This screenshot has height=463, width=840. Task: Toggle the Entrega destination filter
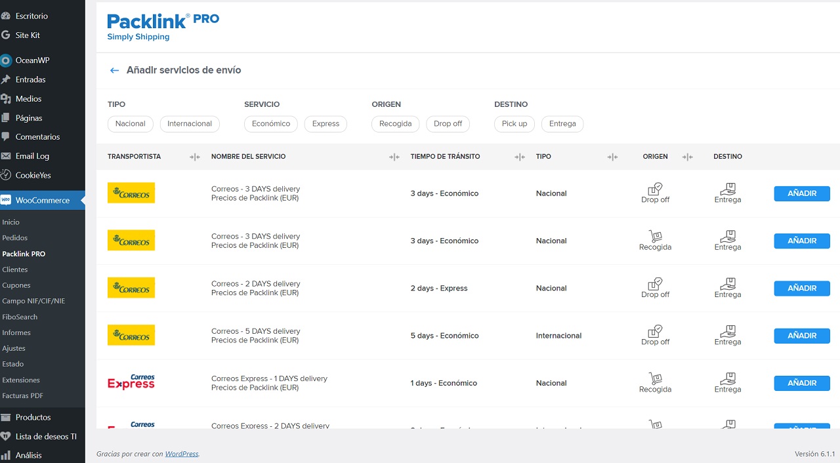(x=562, y=124)
